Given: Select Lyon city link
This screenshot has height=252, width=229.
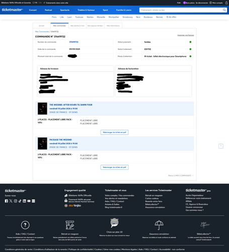Looking at the screenshot, I should pos(69,17).
